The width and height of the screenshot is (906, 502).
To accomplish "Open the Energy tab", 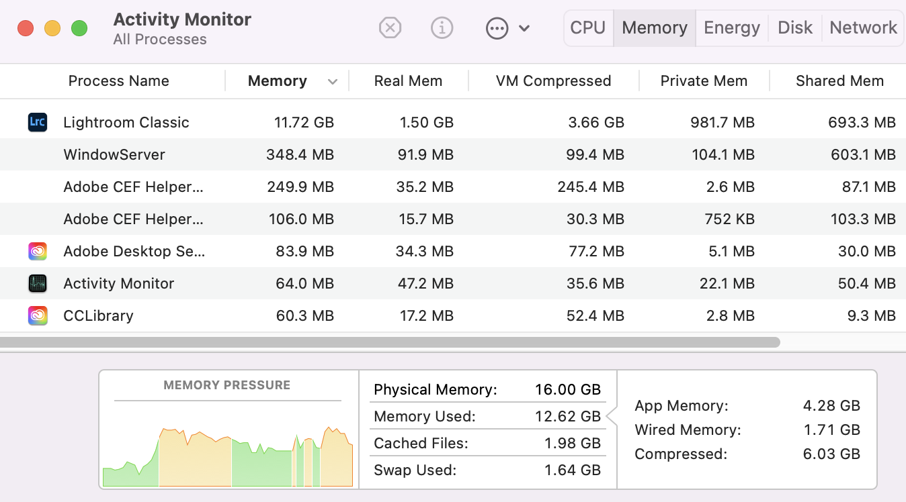I will click(x=732, y=28).
